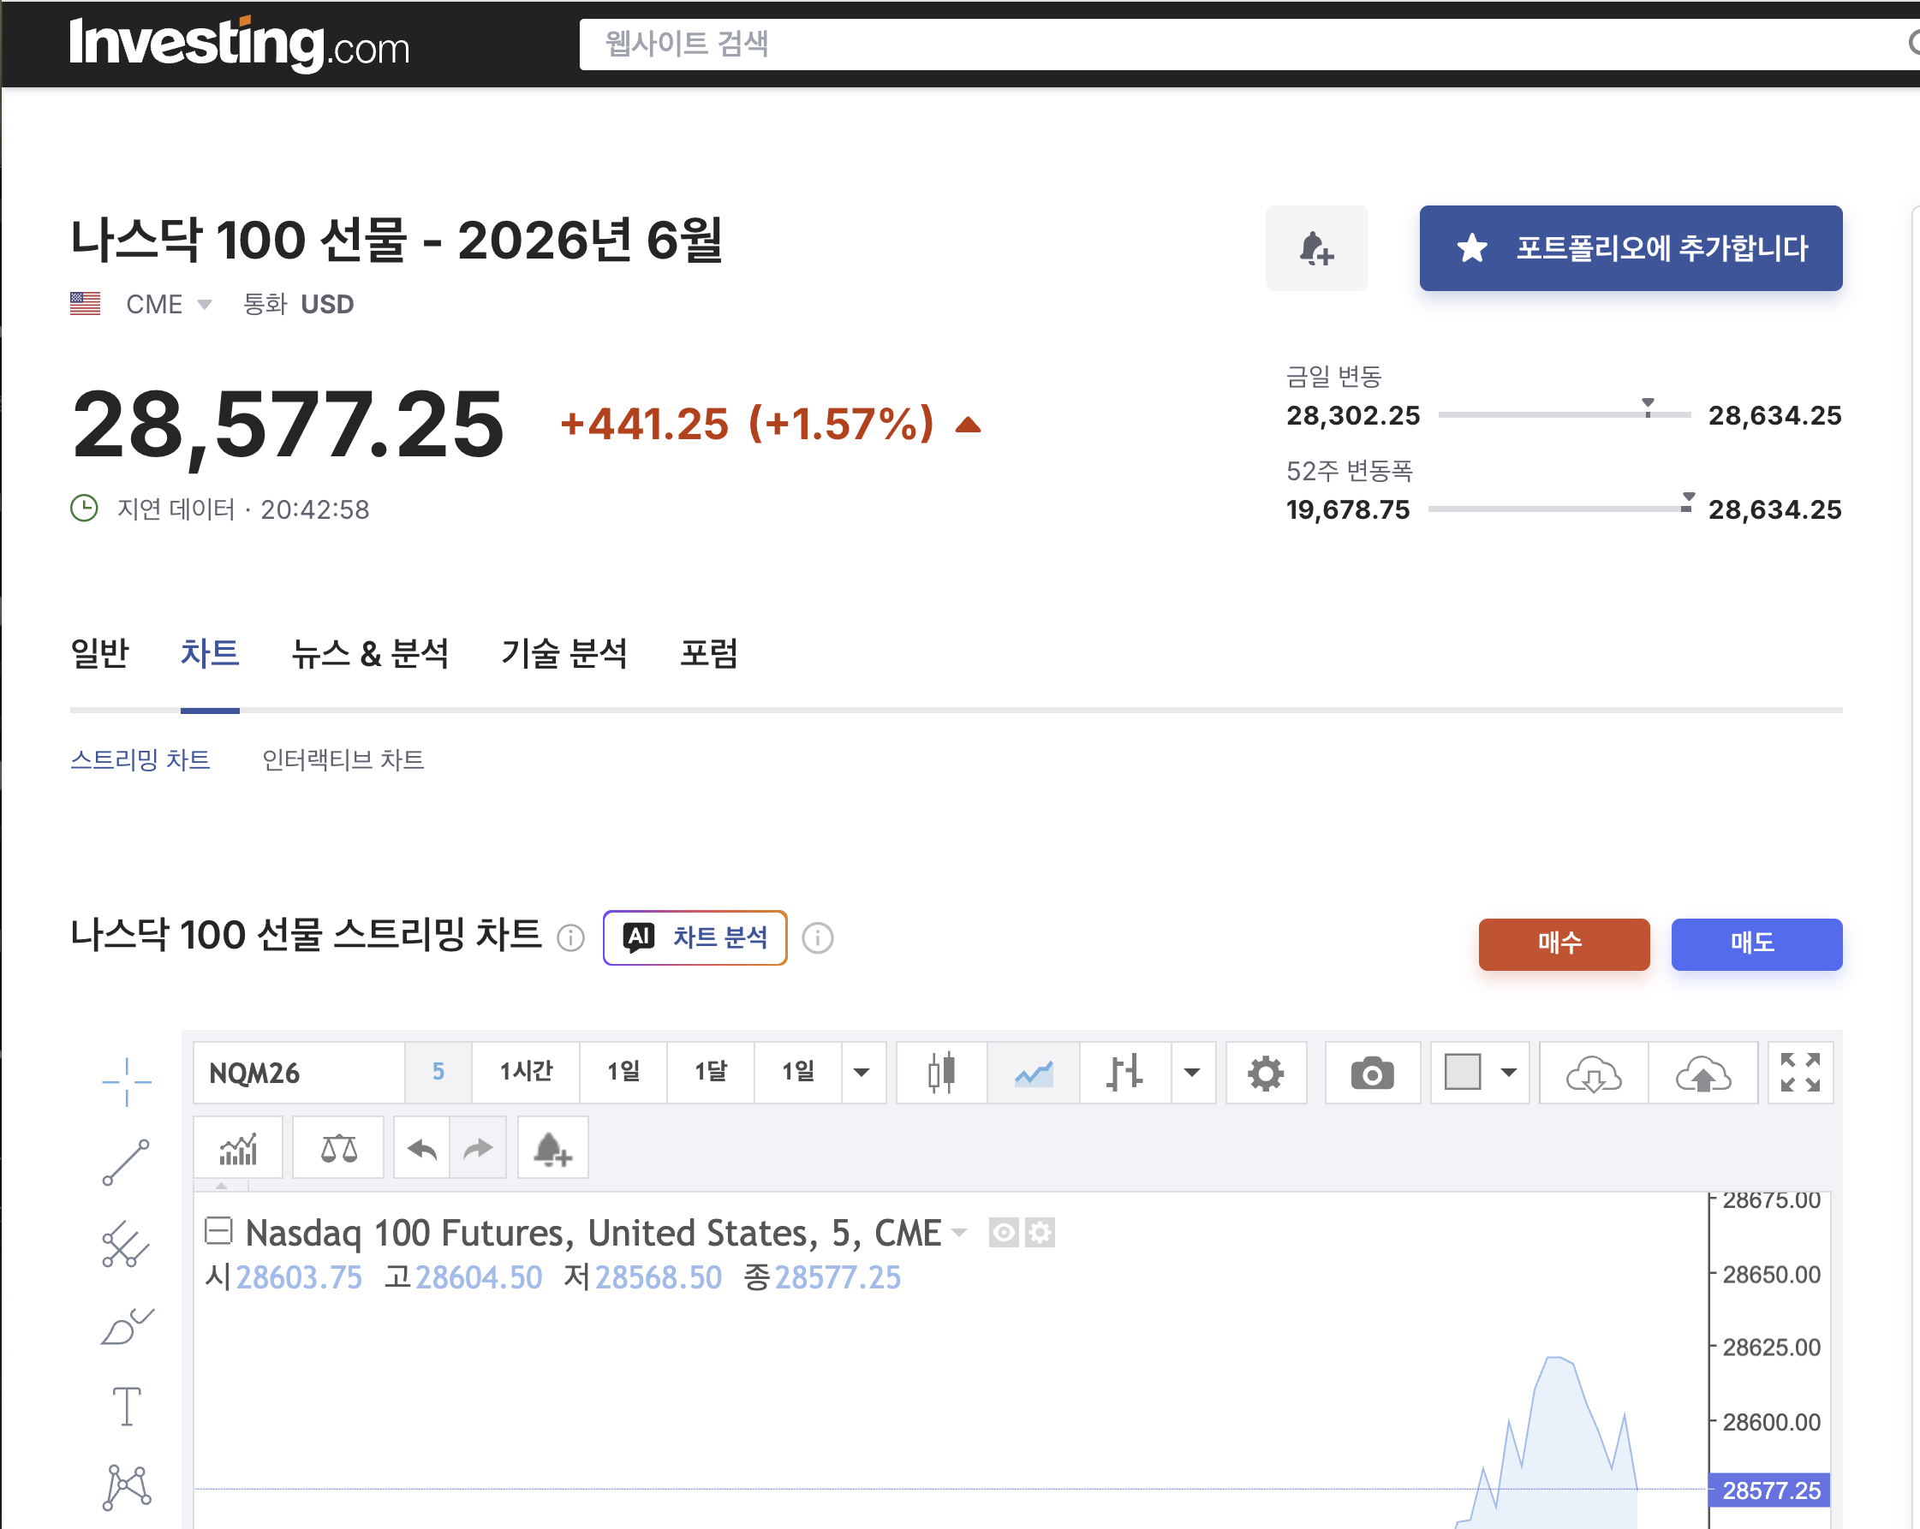The image size is (1920, 1529).
Task: Toggle fullscreen chart mode
Action: tap(1800, 1072)
